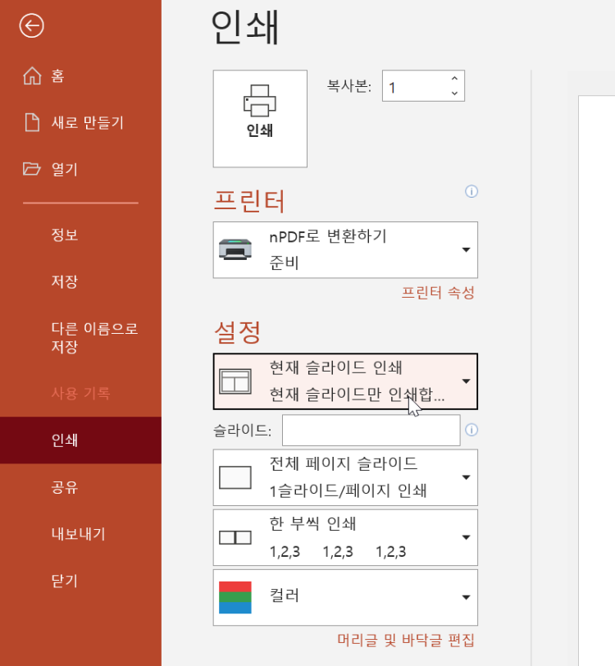The image size is (615, 666).
Task: Click 닫기 in the sidebar
Action: (80, 580)
